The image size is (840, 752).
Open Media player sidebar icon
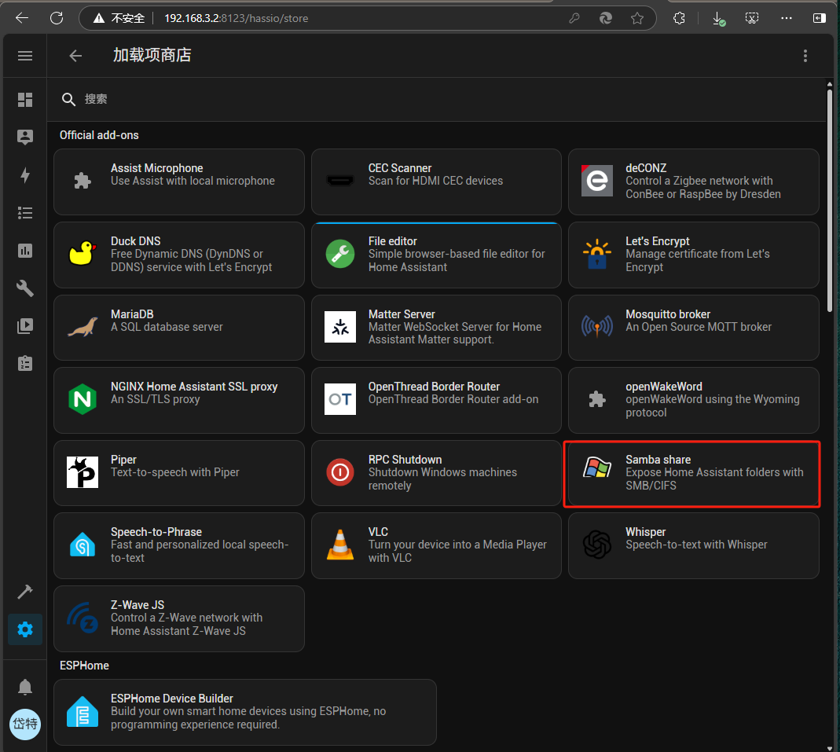coord(25,326)
